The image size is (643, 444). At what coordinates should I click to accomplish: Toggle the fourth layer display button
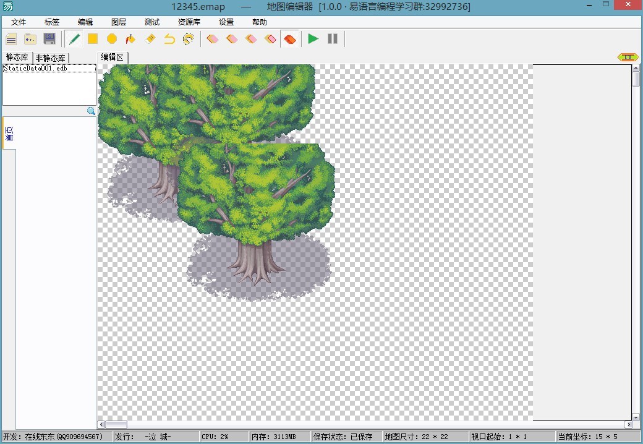271,39
